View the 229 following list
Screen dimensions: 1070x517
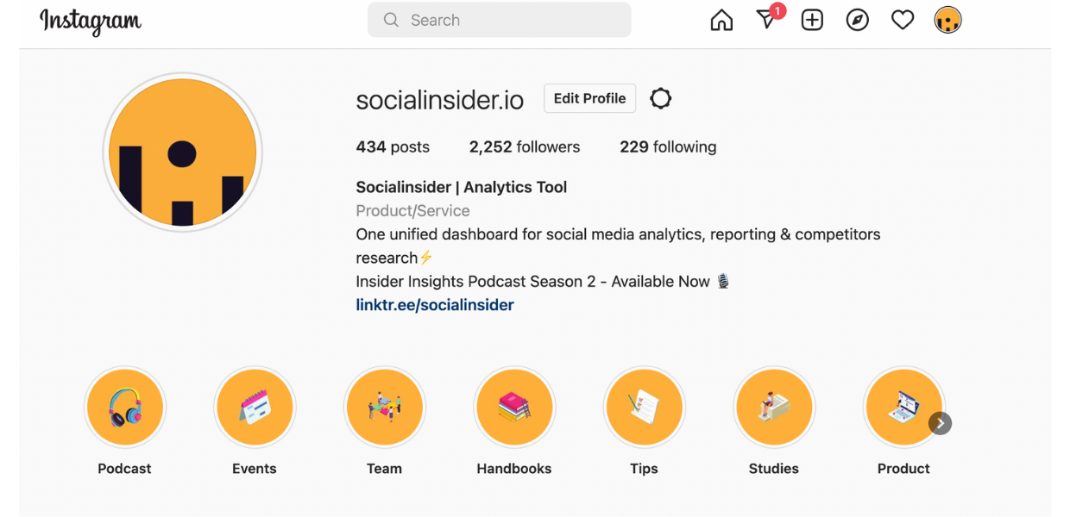[668, 146]
